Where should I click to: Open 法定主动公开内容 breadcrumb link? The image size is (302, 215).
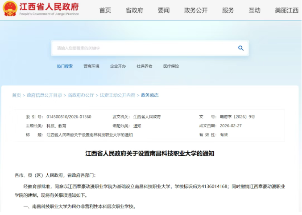click(117, 95)
